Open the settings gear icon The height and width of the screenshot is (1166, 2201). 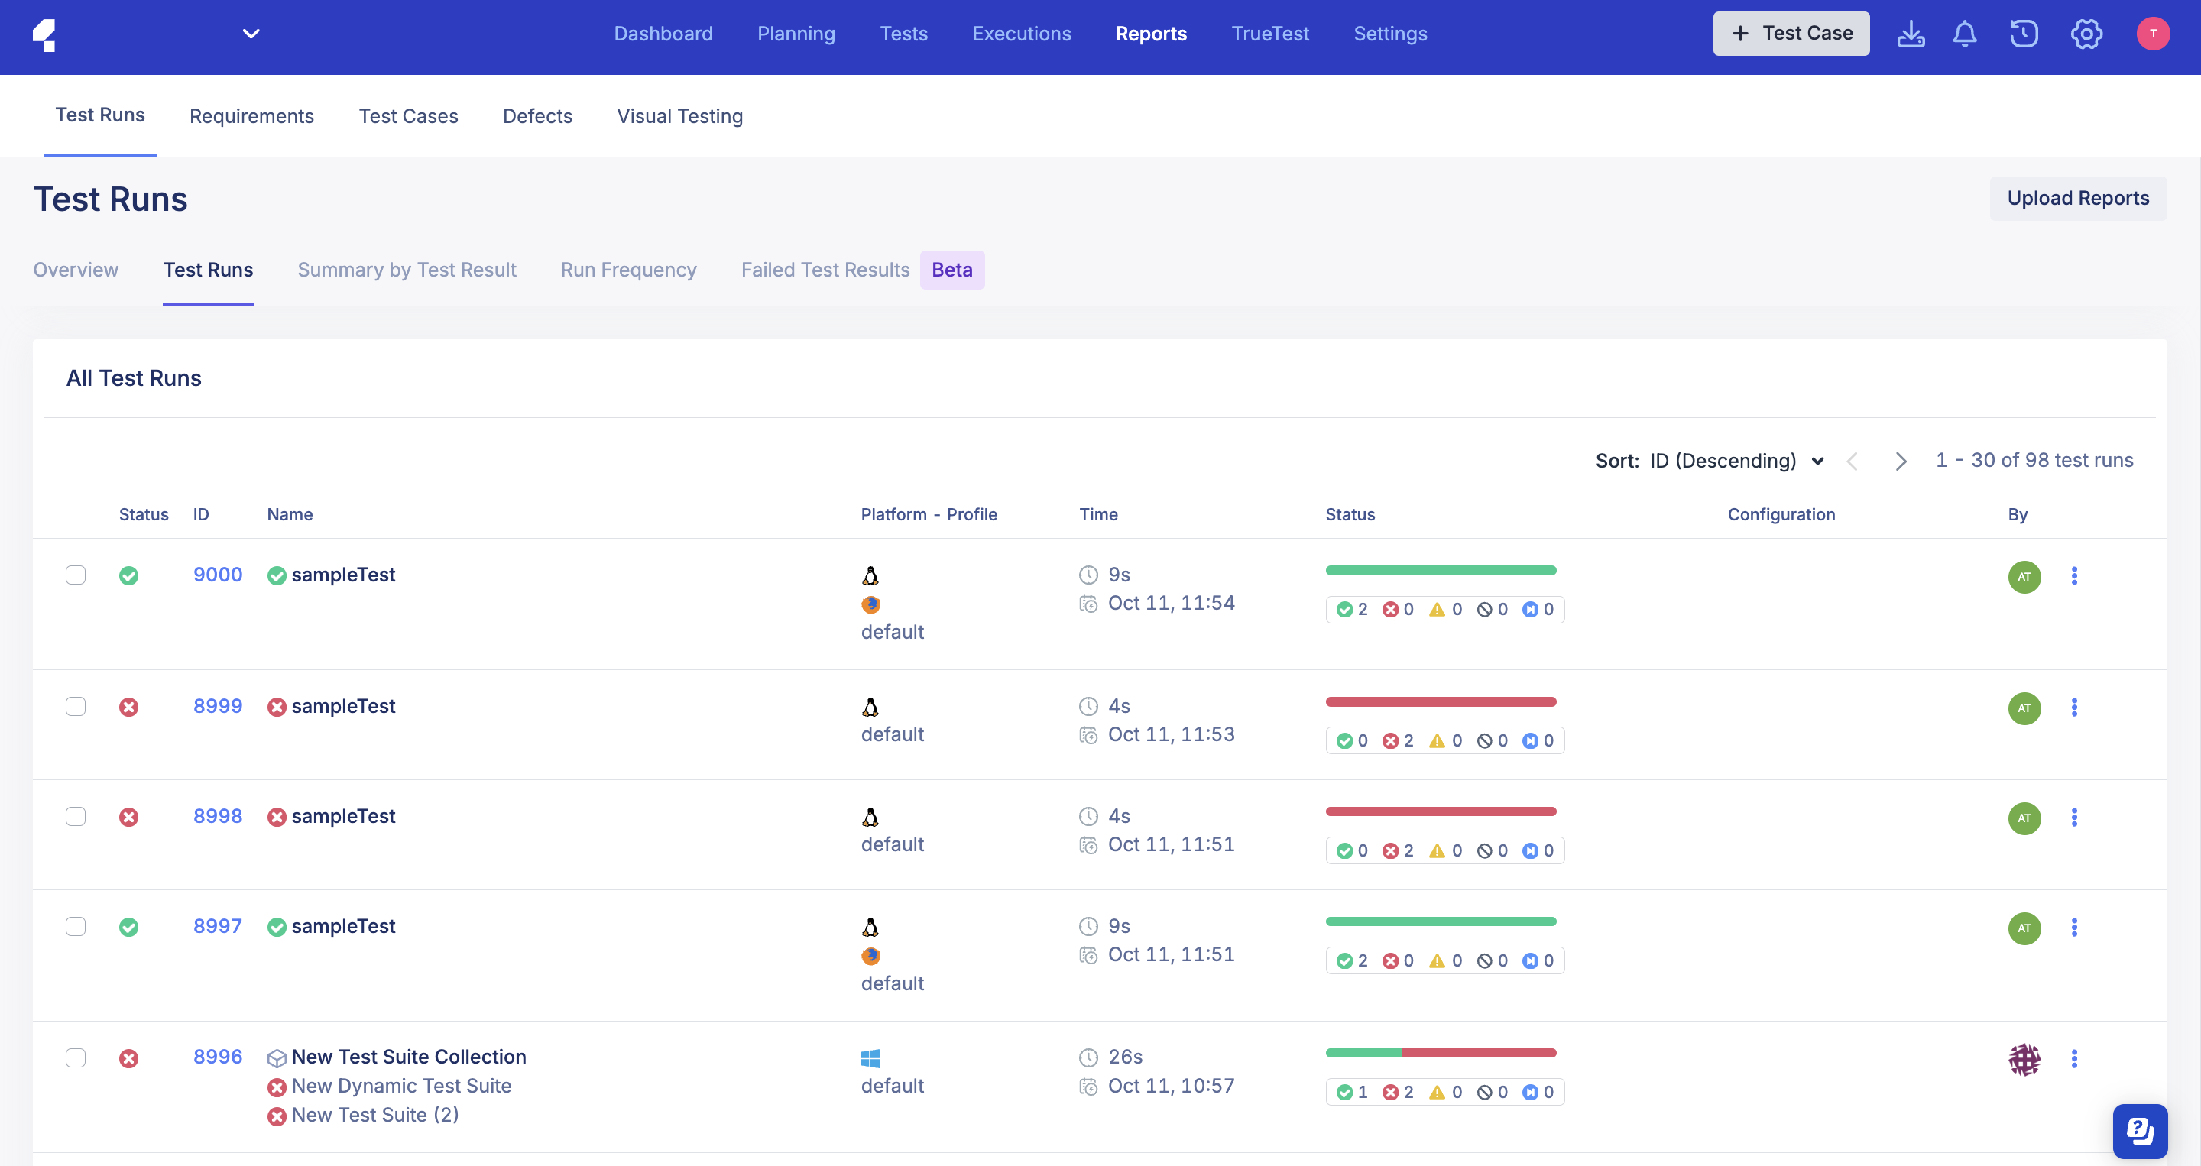[x=2086, y=34]
